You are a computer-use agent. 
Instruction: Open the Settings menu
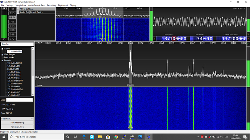(x=10, y=5)
